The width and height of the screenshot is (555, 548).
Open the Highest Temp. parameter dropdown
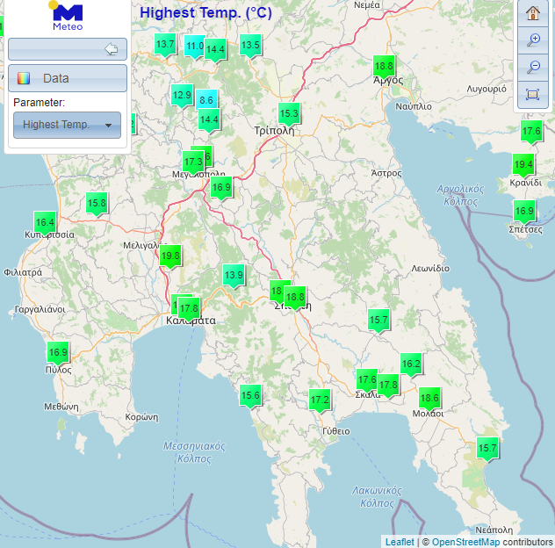[x=68, y=125]
